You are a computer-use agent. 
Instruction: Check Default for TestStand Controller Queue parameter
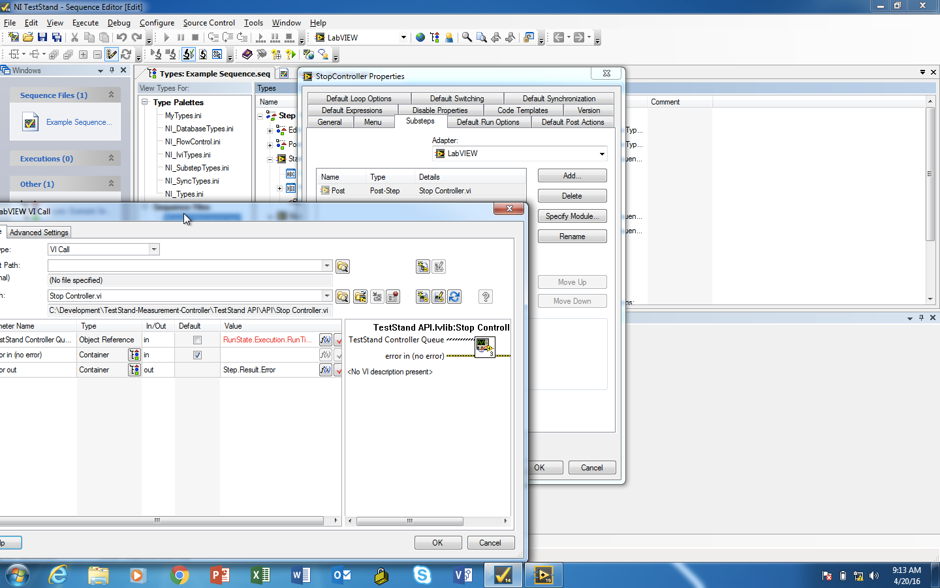[x=197, y=340]
